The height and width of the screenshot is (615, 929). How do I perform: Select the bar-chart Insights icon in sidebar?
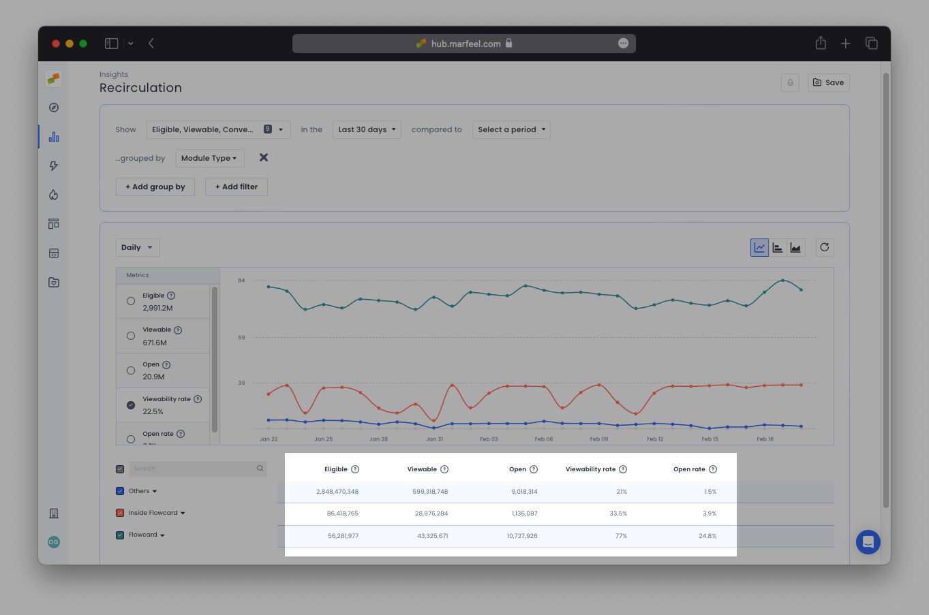[53, 136]
